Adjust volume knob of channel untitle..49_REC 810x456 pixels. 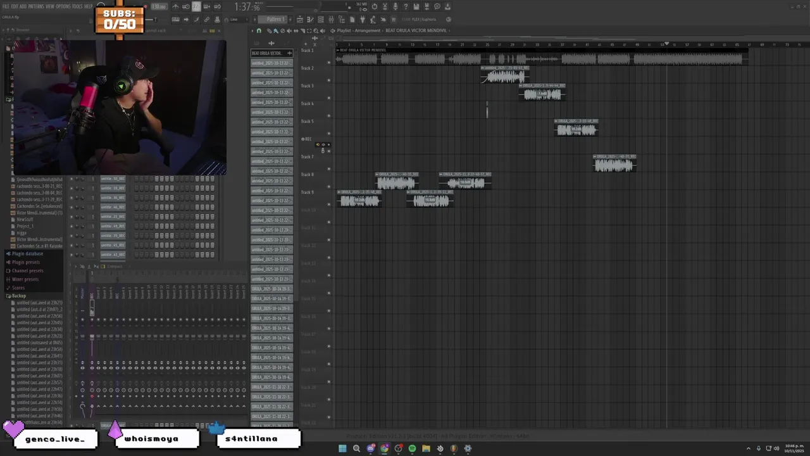click(82, 226)
